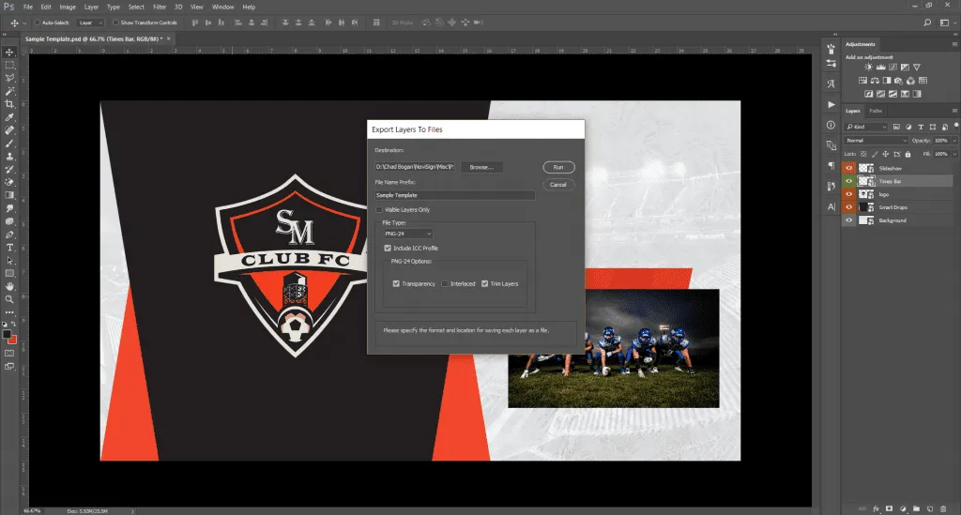This screenshot has height=515, width=961.
Task: Activate the Zoom tool
Action: 9,298
